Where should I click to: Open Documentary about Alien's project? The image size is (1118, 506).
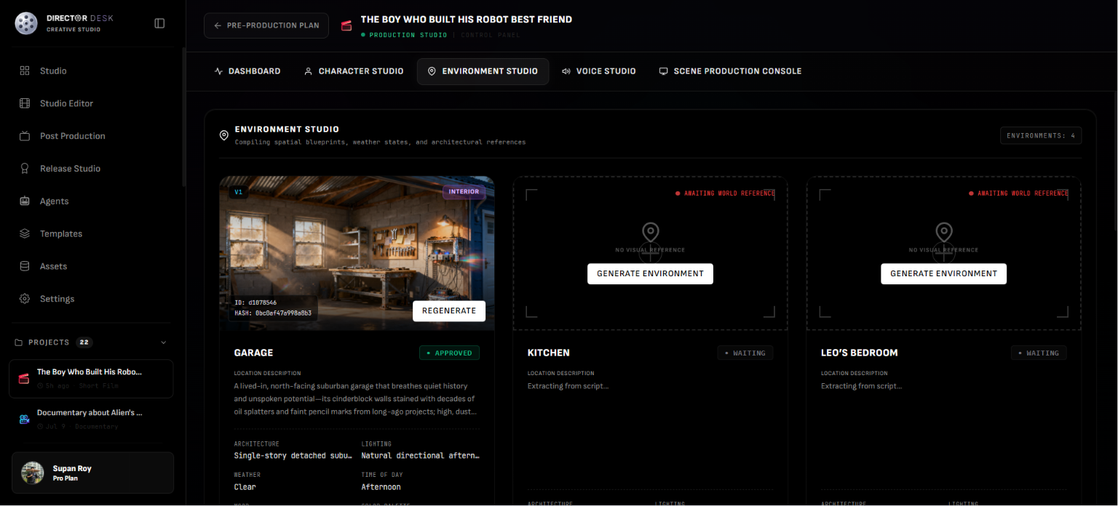coord(91,419)
